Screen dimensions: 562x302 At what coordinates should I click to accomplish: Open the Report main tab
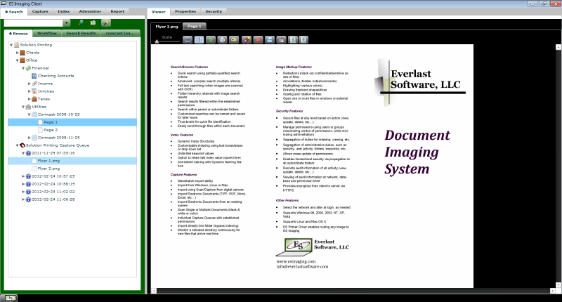pyautogui.click(x=117, y=11)
